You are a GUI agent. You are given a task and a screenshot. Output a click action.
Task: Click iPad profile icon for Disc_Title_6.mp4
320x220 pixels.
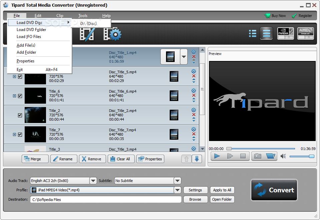174,96
